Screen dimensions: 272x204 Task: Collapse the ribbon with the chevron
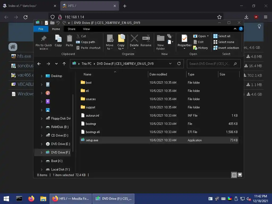coord(235,29)
